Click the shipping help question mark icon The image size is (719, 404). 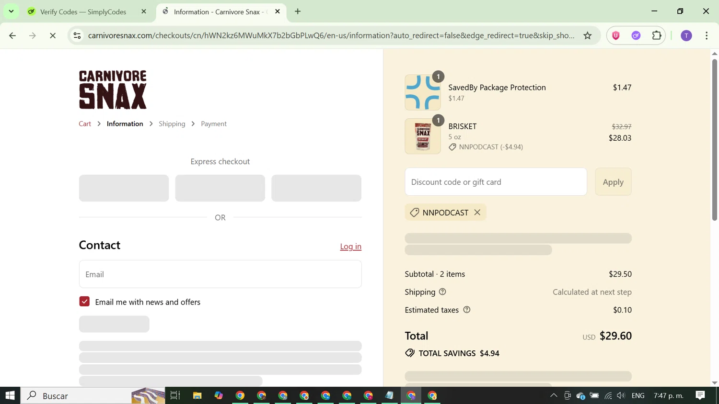[x=442, y=292]
